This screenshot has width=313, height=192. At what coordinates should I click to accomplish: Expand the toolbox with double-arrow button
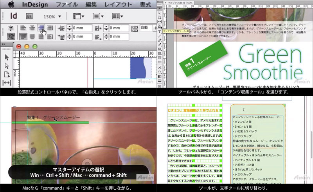[x=4, y=44]
